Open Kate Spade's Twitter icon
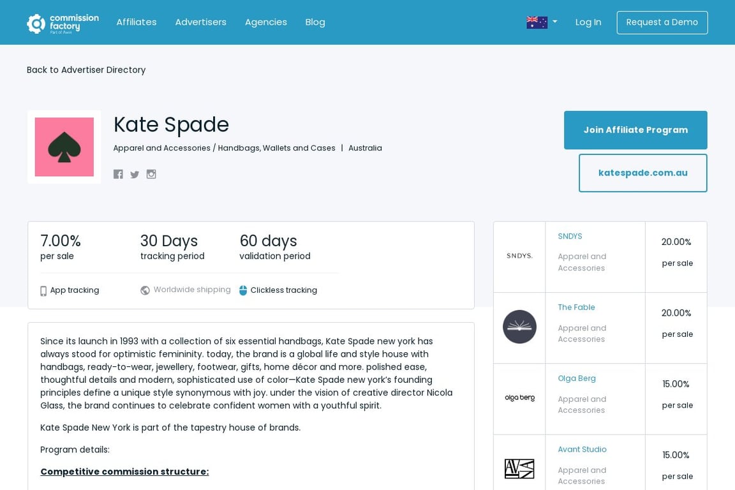 coord(135,174)
